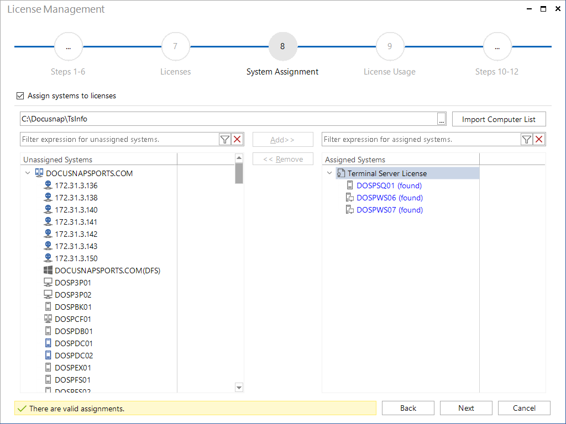Click the server icon of DOSPBK01
566x424 pixels.
[x=48, y=306]
